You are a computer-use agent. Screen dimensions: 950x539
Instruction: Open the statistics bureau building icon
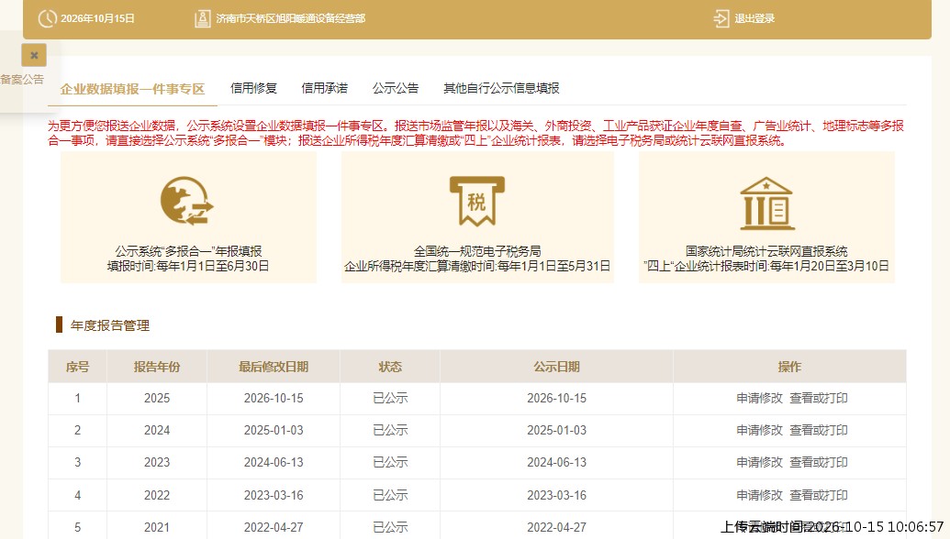tap(767, 203)
